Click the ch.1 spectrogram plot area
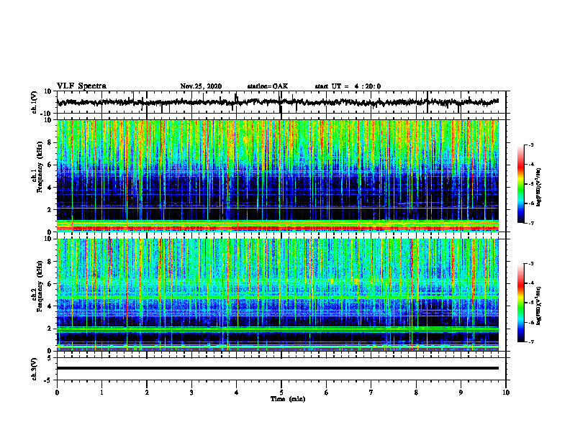This screenshot has height=440, width=570. (x=278, y=175)
